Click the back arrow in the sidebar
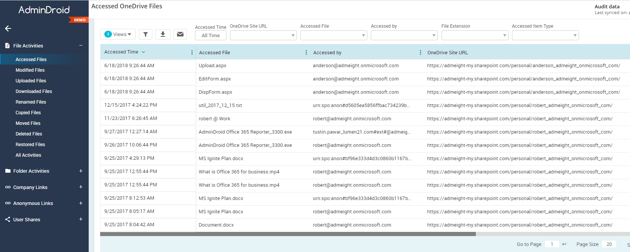This screenshot has width=630, height=252. [8, 28]
